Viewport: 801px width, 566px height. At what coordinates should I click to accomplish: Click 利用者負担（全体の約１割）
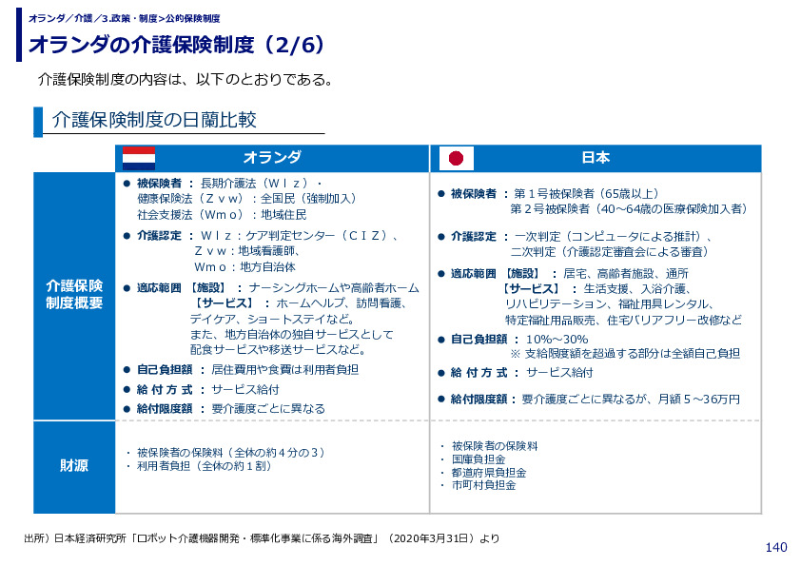click(x=205, y=466)
